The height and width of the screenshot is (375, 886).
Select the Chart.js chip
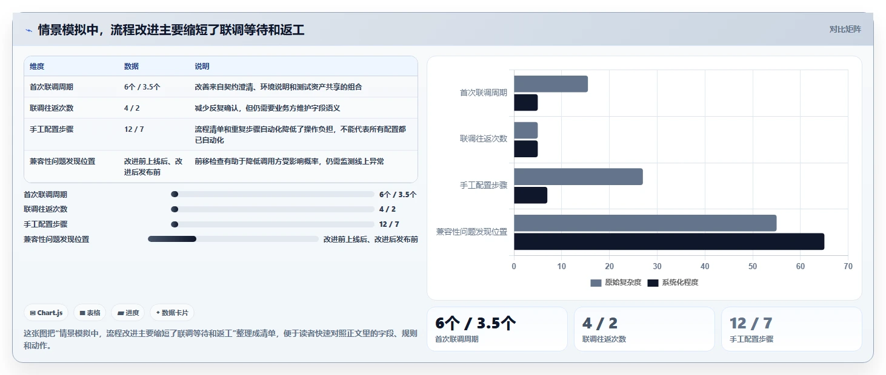pyautogui.click(x=46, y=313)
